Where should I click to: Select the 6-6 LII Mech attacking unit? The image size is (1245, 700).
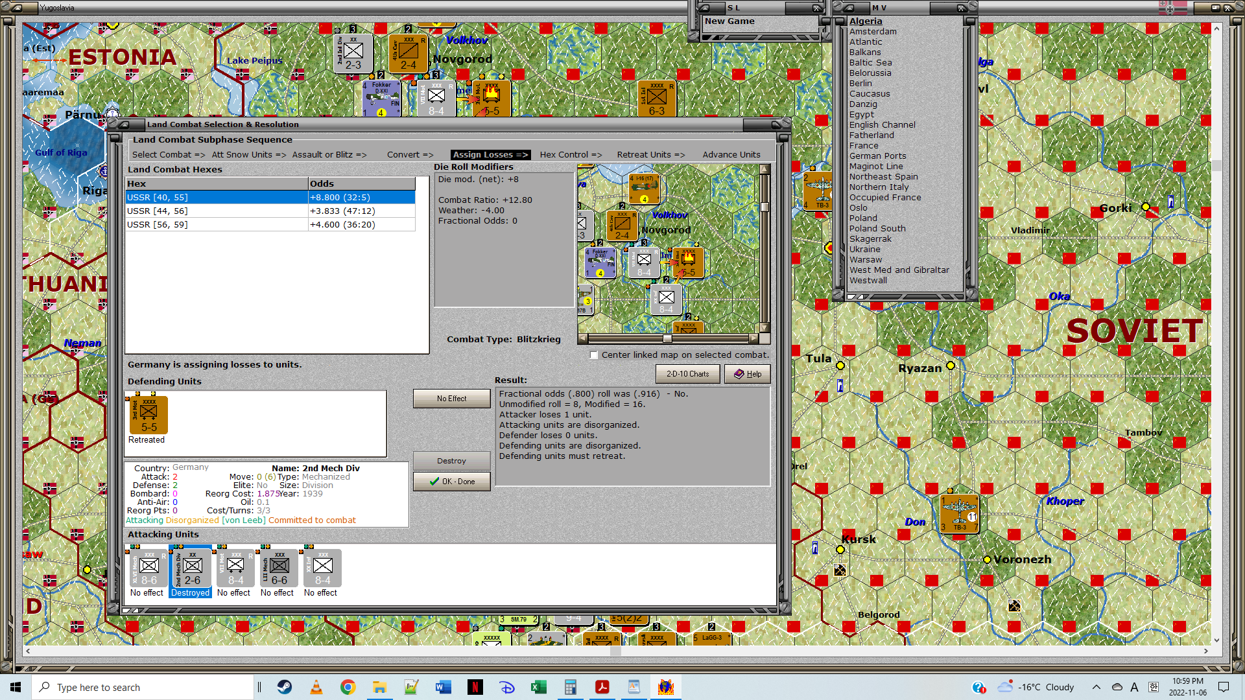[279, 568]
